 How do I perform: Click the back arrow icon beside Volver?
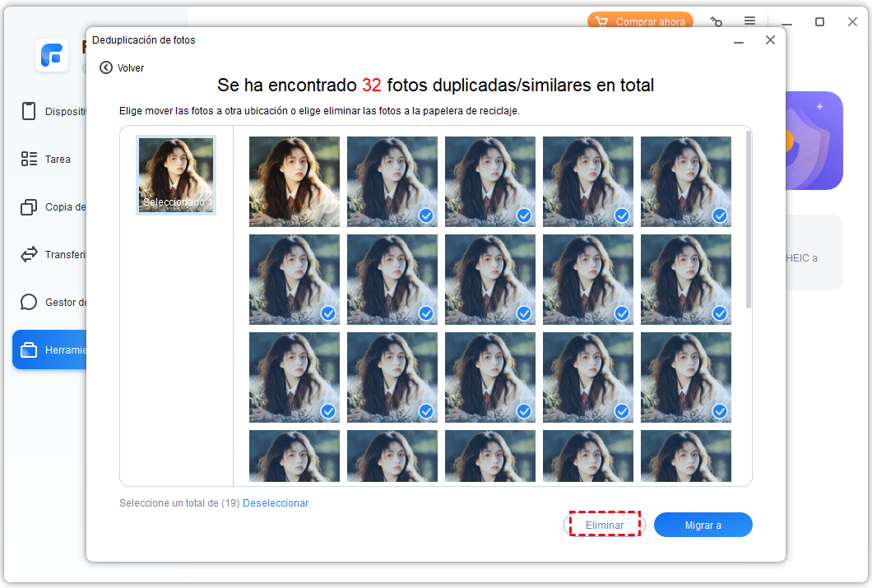pyautogui.click(x=105, y=68)
